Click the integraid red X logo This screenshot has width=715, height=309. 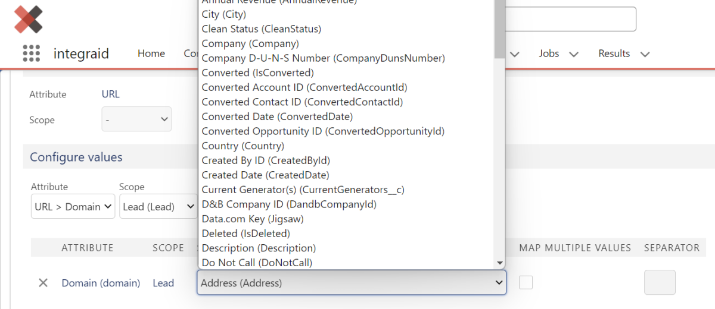click(x=29, y=20)
